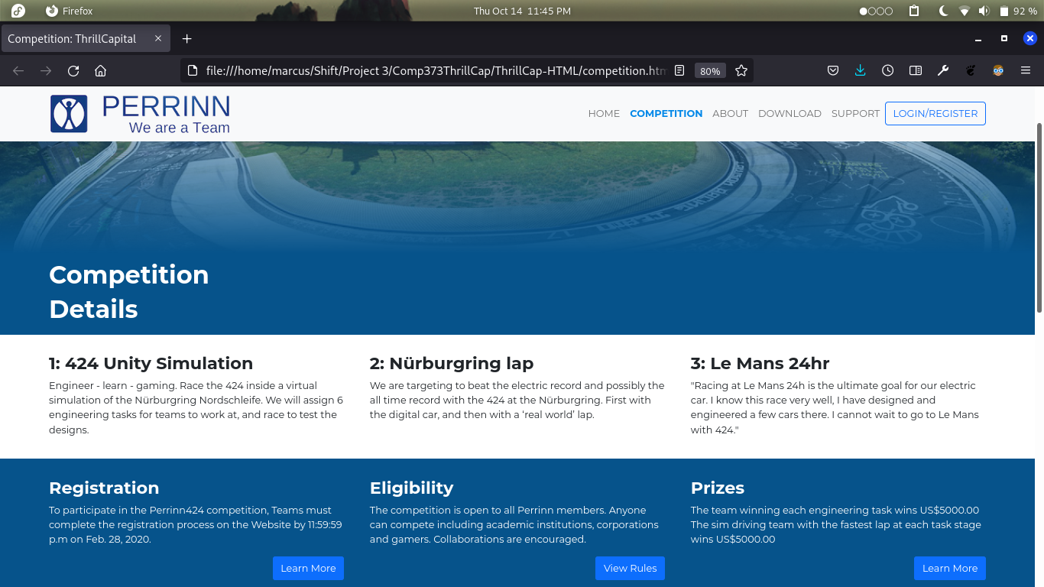Click the View Rules button
Image resolution: width=1044 pixels, height=587 pixels.
click(630, 568)
